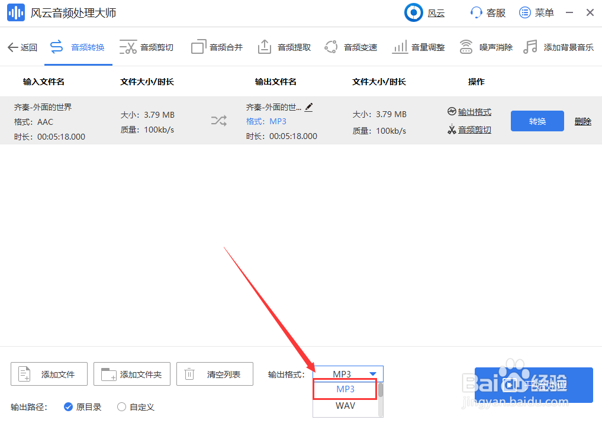Click the pencil icon to rename output file
Screen dimensions: 602x423
coord(308,107)
